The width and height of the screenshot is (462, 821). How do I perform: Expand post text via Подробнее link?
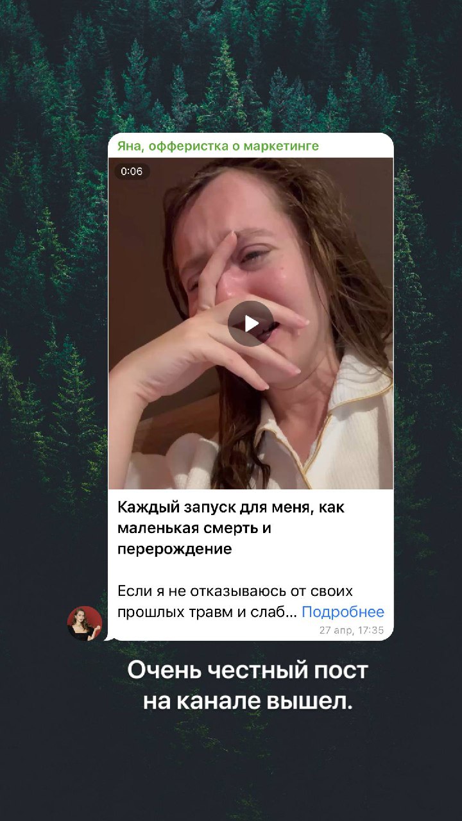point(343,612)
